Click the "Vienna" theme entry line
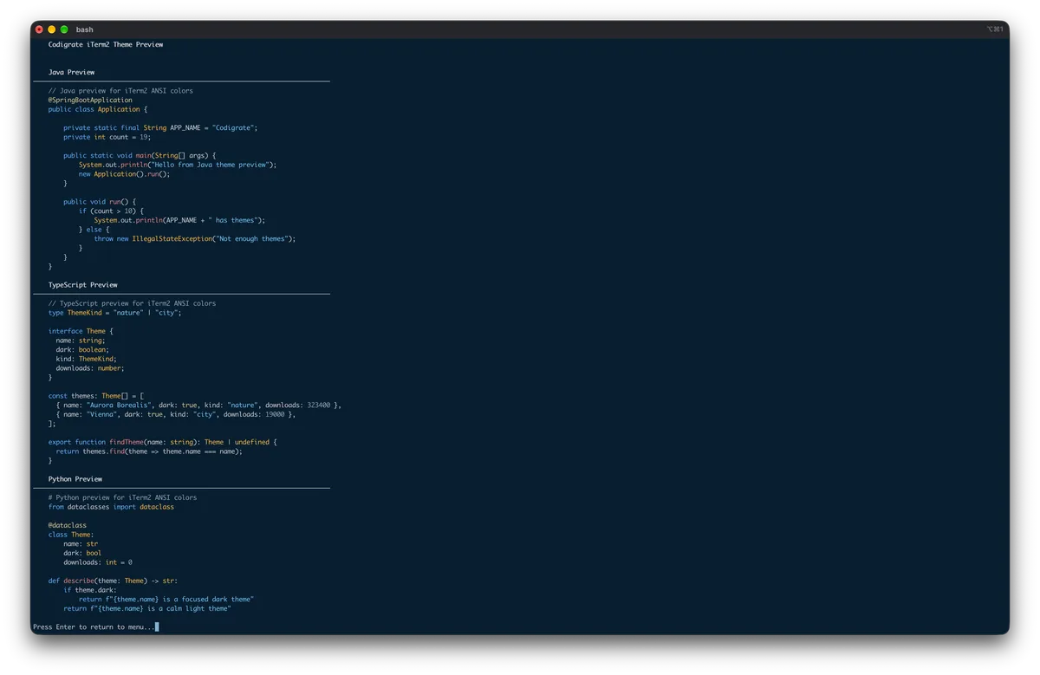The image size is (1040, 675). pyautogui.click(x=176, y=414)
